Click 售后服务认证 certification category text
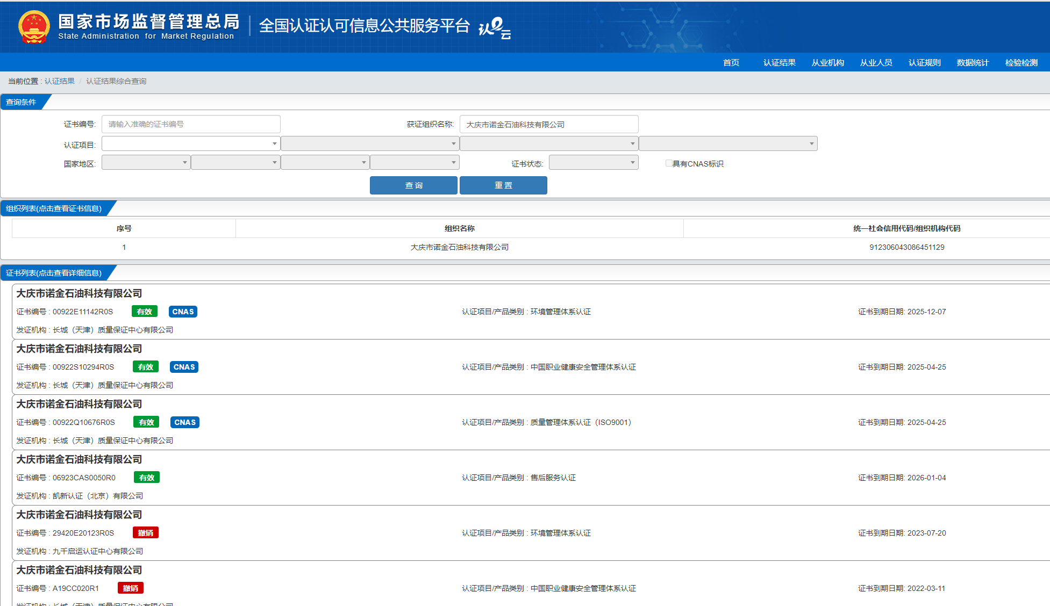This screenshot has width=1050, height=606. click(x=553, y=478)
